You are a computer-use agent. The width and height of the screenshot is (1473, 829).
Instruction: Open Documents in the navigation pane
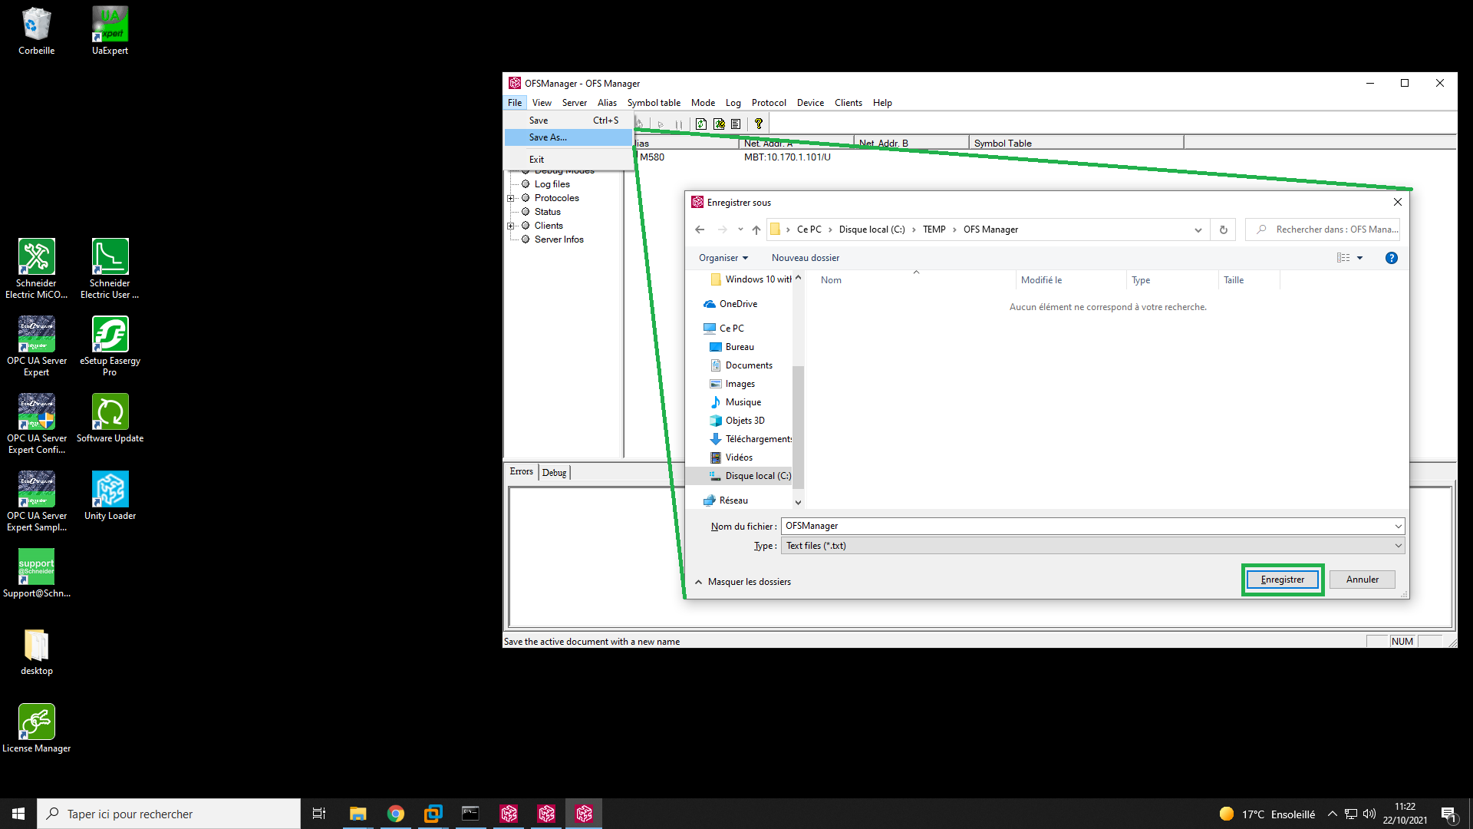pos(749,365)
